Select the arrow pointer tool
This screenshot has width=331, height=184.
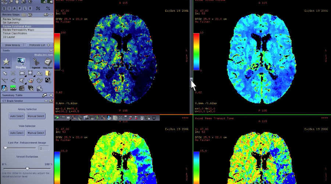click(4, 73)
